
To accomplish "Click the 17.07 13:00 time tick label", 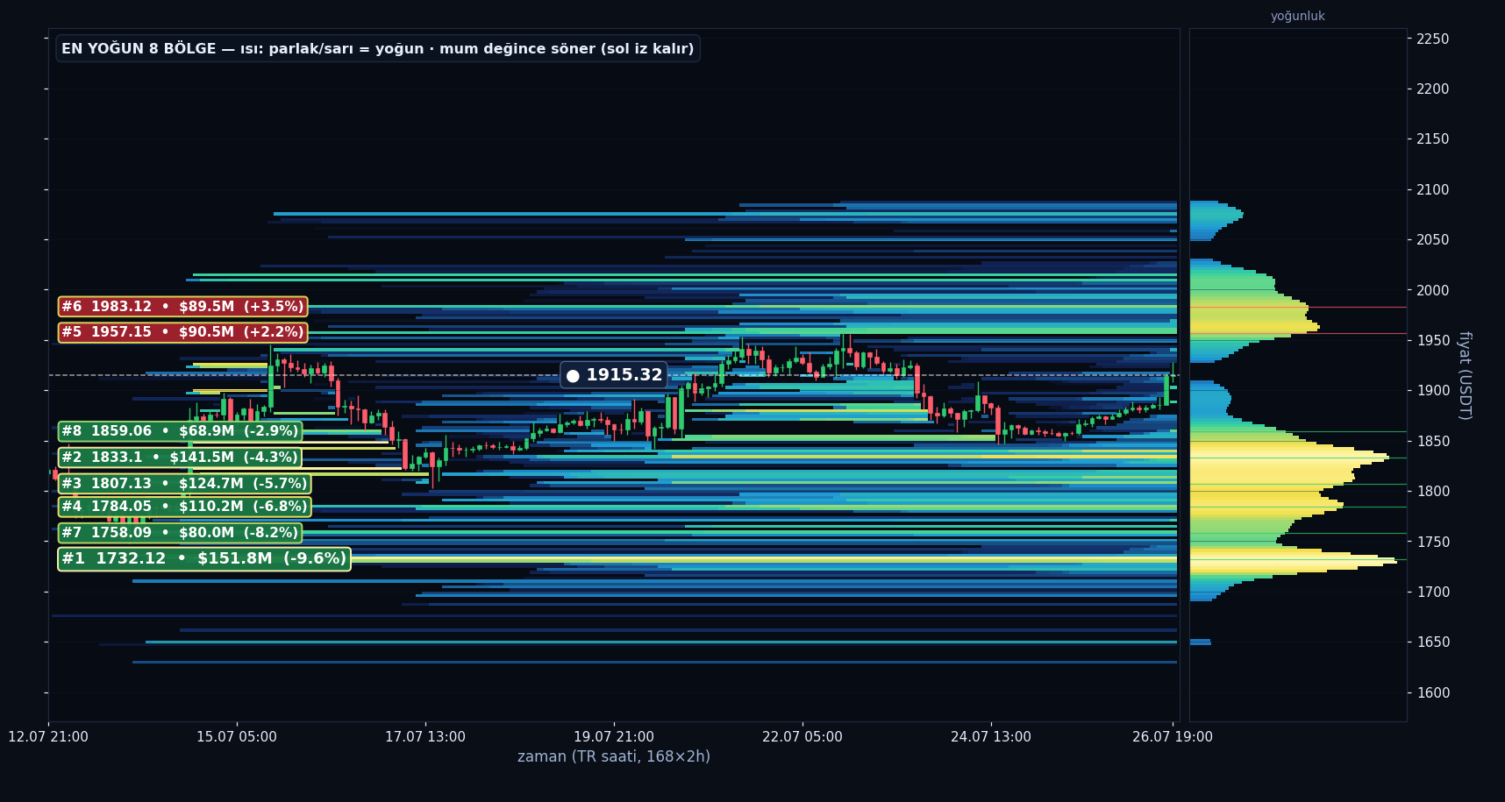I will pos(425,737).
